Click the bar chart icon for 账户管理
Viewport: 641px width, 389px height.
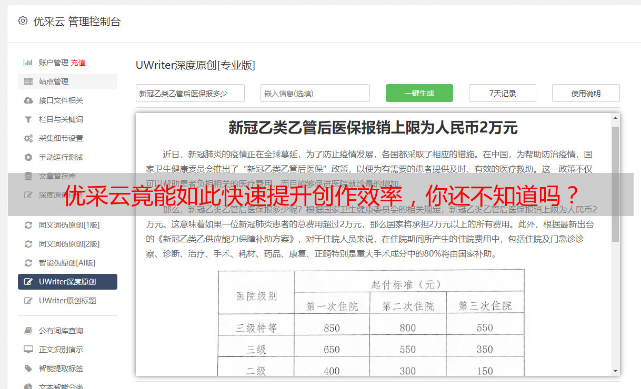coord(28,63)
